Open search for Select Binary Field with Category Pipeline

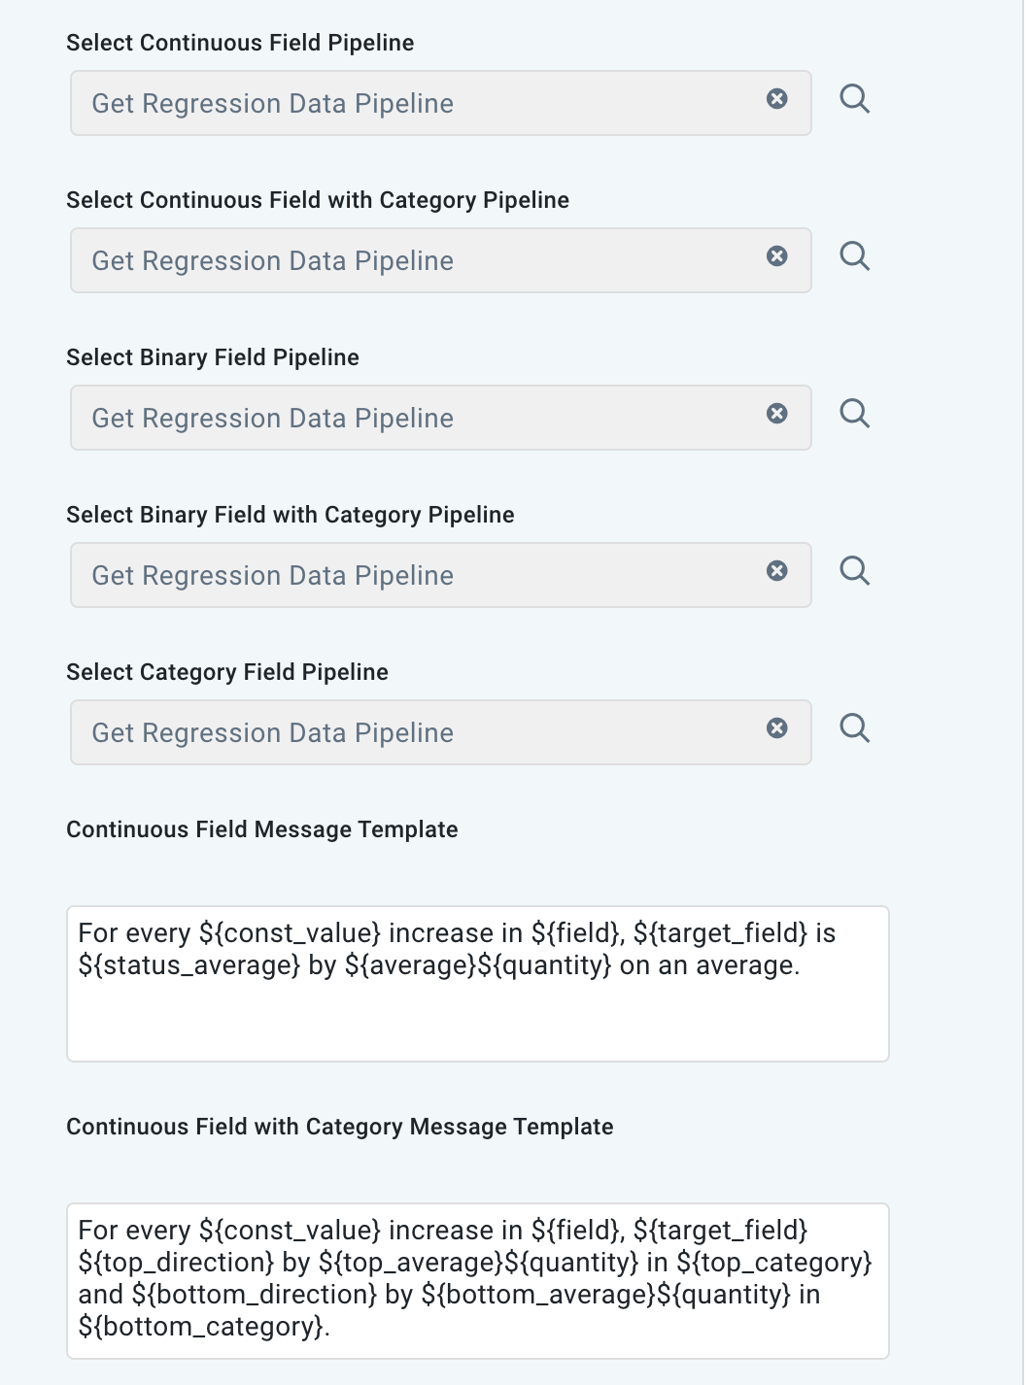(x=856, y=570)
